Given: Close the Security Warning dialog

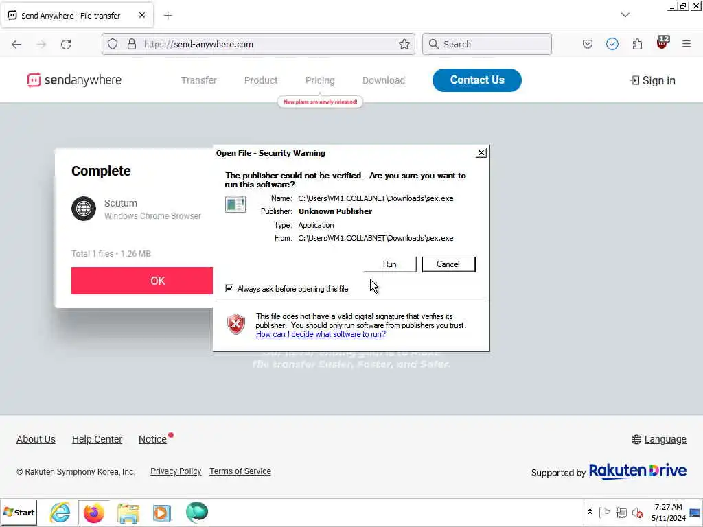Looking at the screenshot, I should tap(481, 153).
